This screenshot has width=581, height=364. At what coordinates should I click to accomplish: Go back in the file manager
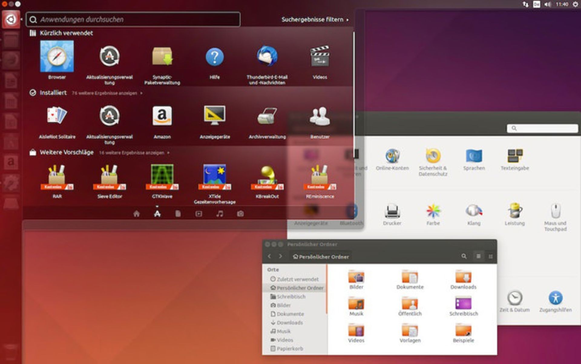(269, 256)
